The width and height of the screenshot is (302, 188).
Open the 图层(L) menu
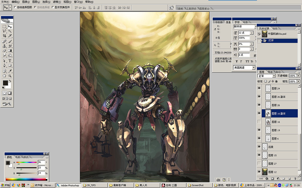[36, 2]
